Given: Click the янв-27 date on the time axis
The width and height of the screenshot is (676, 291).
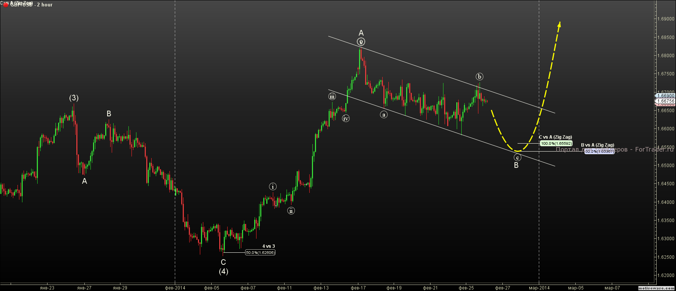Looking at the screenshot, I should 84,288.
